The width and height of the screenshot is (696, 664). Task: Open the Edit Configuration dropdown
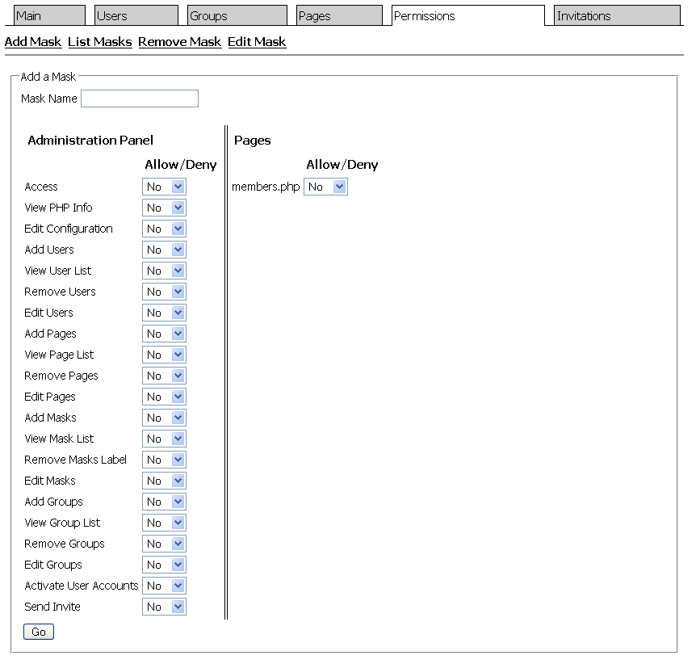(x=164, y=228)
